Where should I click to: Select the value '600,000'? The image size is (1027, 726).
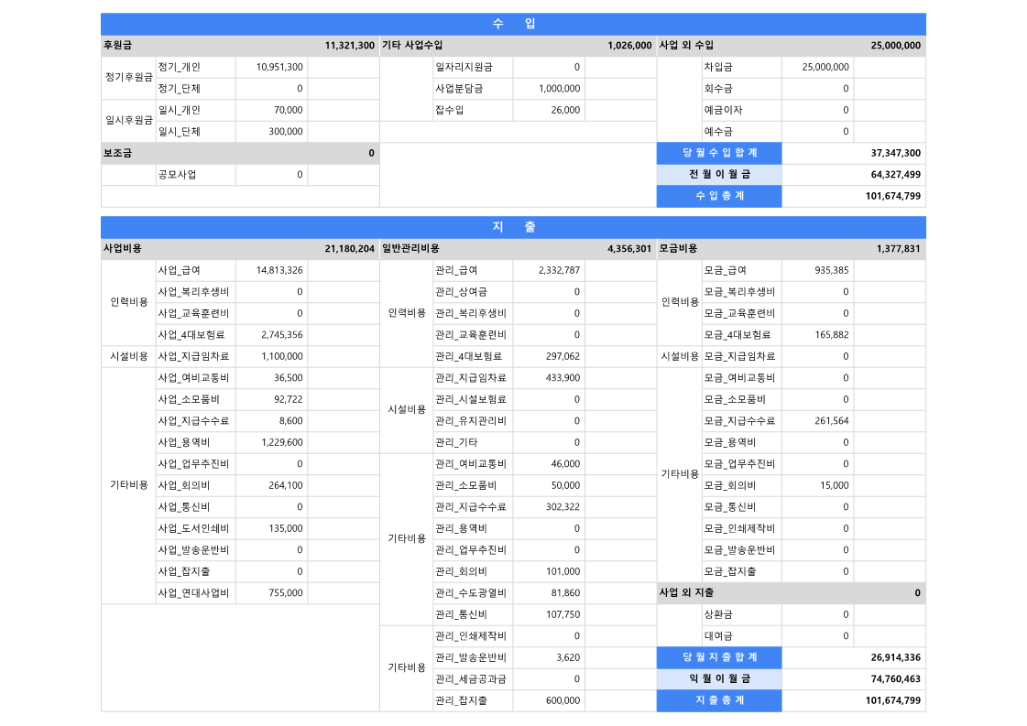pyautogui.click(x=563, y=700)
